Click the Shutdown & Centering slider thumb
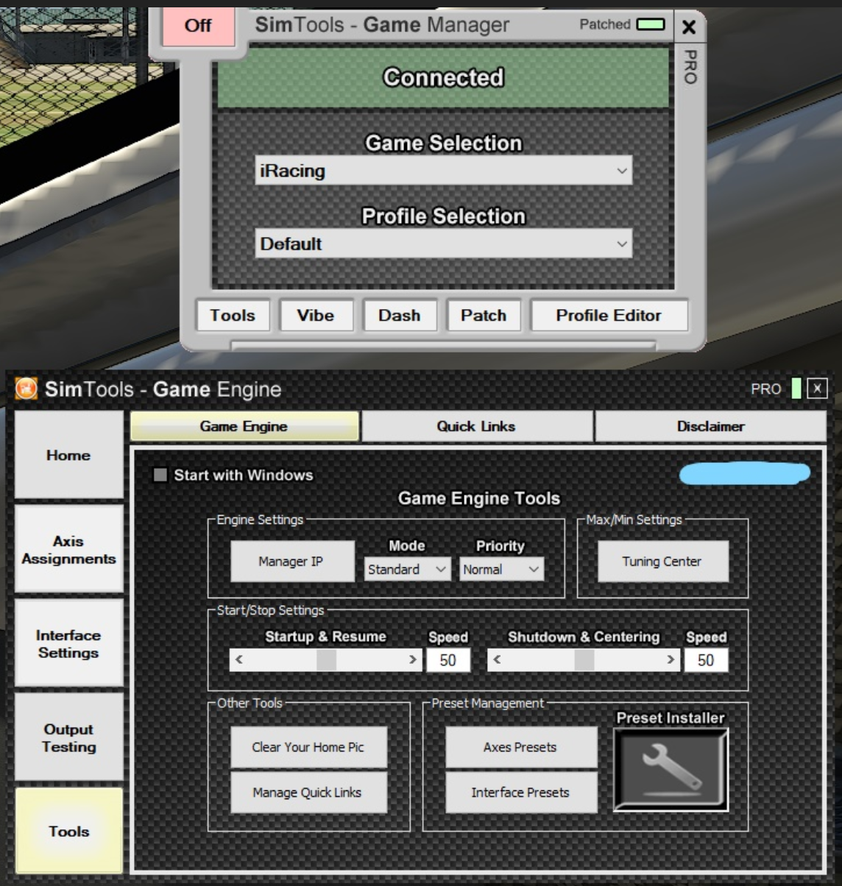This screenshot has width=842, height=886. 584,659
